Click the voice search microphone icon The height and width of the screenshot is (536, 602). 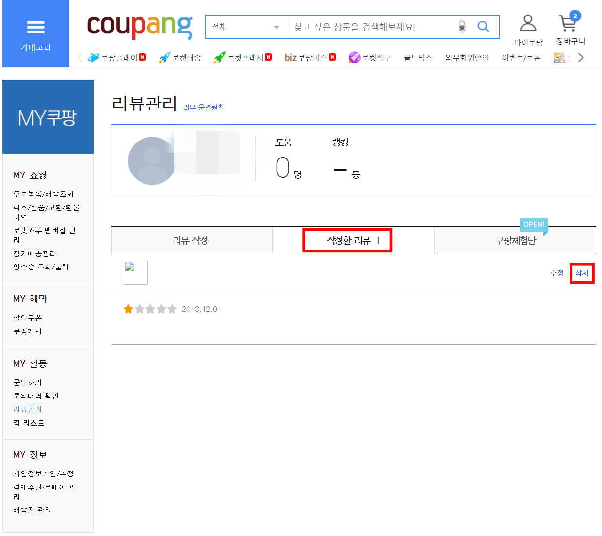pyautogui.click(x=462, y=27)
